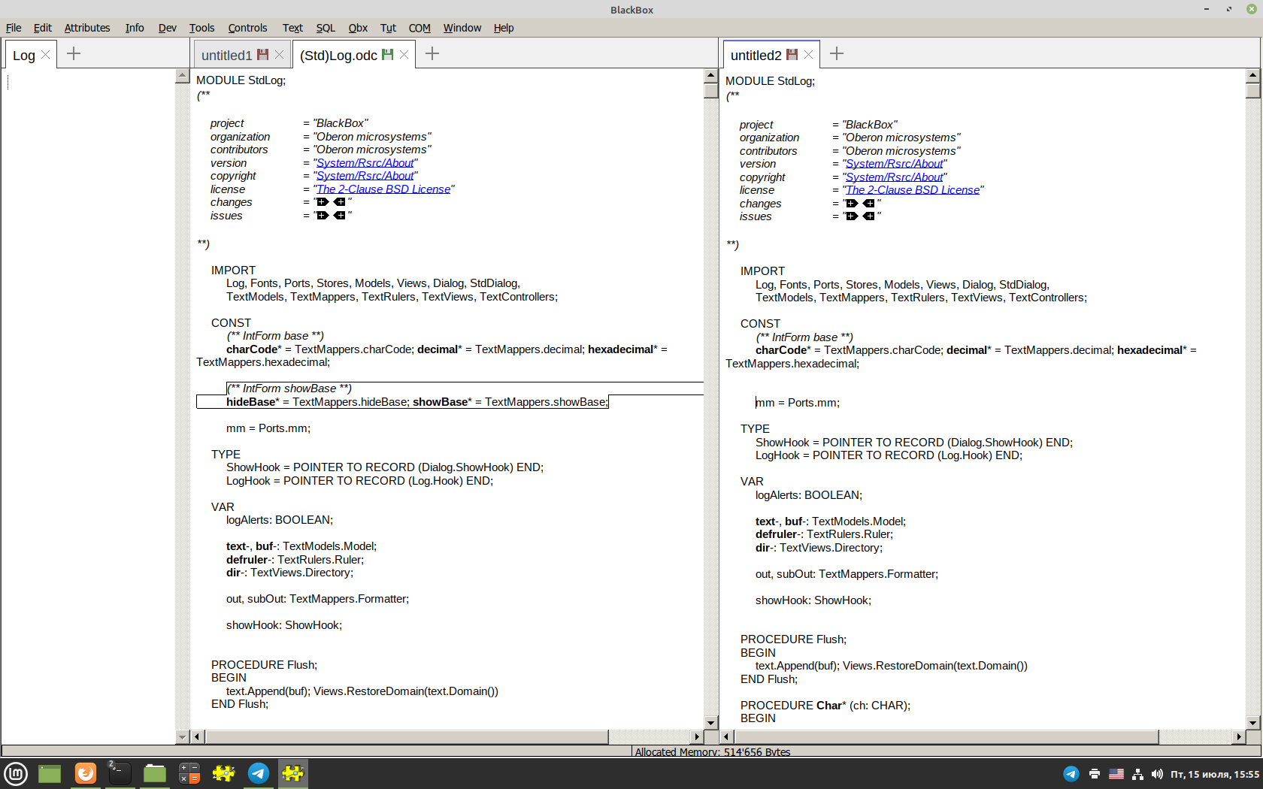1263x789 pixels.
Task: Open the volume control in system tray
Action: click(1157, 774)
